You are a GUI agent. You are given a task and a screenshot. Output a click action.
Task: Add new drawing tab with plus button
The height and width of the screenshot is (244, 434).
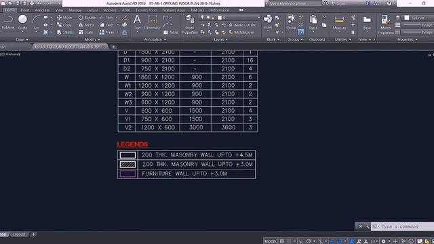pyautogui.click(x=113, y=47)
